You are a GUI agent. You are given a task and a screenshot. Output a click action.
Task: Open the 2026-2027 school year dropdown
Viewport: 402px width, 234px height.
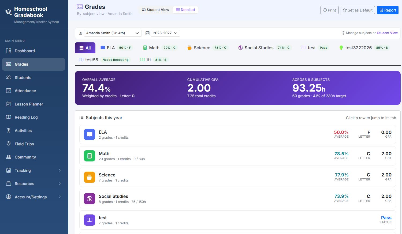(165, 33)
